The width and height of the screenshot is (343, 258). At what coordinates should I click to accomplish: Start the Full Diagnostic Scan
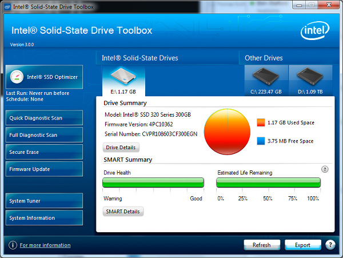click(44, 135)
